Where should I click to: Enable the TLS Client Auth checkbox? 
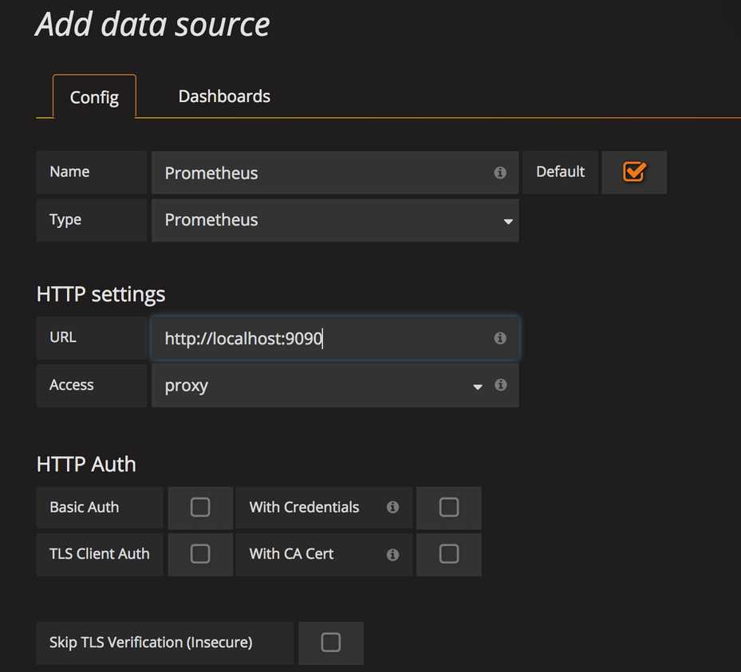[200, 553]
